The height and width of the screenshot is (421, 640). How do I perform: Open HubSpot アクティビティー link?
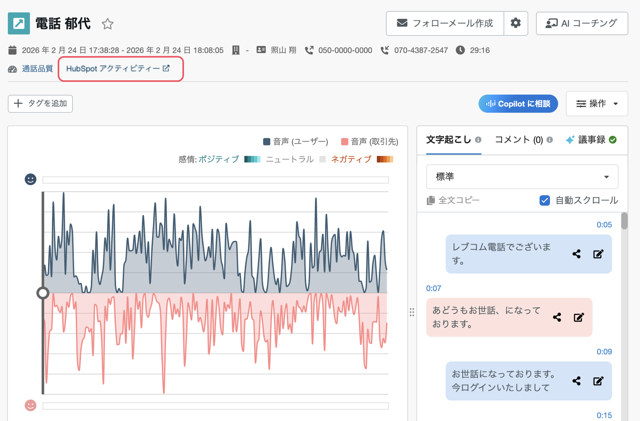point(118,69)
